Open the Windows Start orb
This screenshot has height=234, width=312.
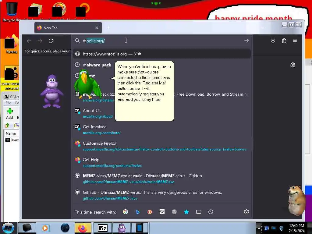(x=8, y=228)
